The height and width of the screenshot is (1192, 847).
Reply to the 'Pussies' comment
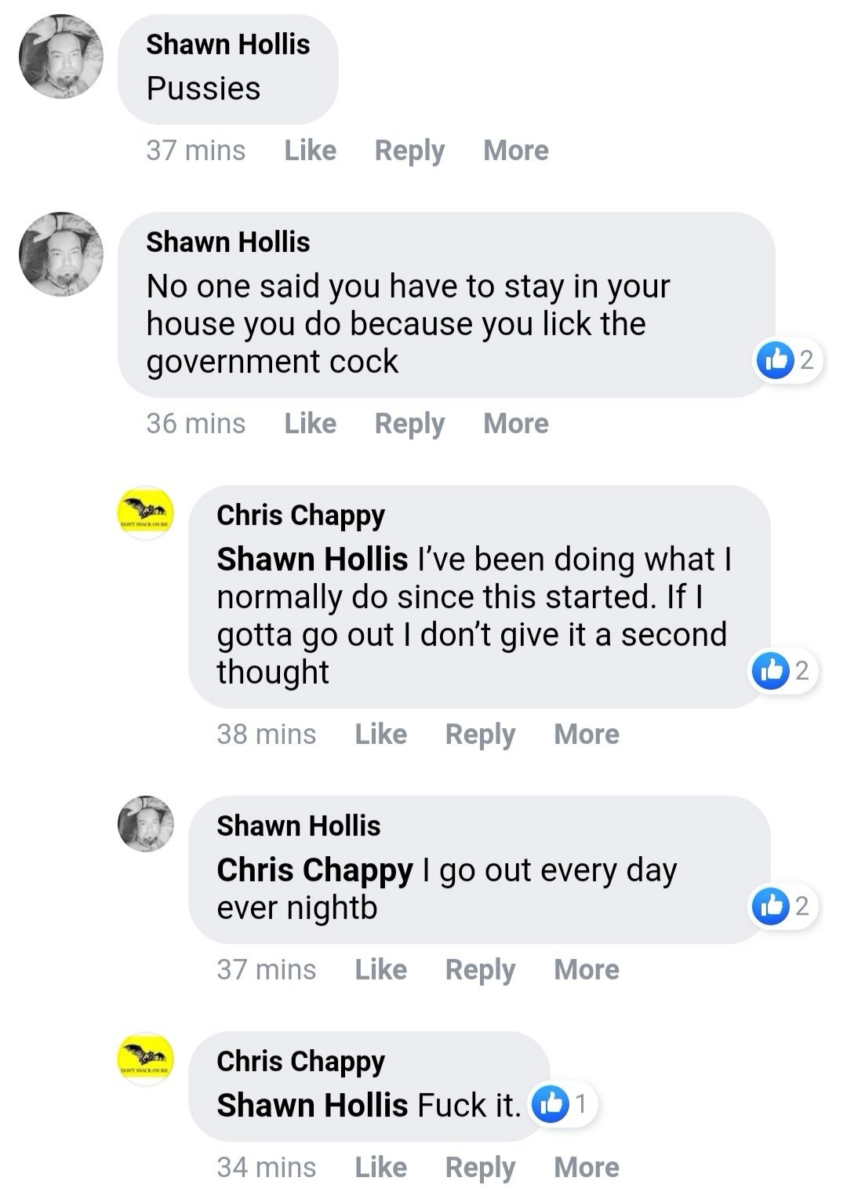[x=409, y=150]
